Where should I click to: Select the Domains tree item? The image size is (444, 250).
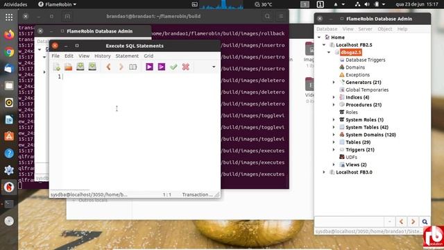tap(355, 67)
